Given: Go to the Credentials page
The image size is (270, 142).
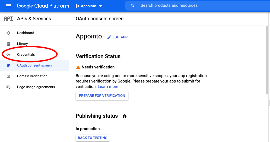Looking at the screenshot, I should [26, 55].
